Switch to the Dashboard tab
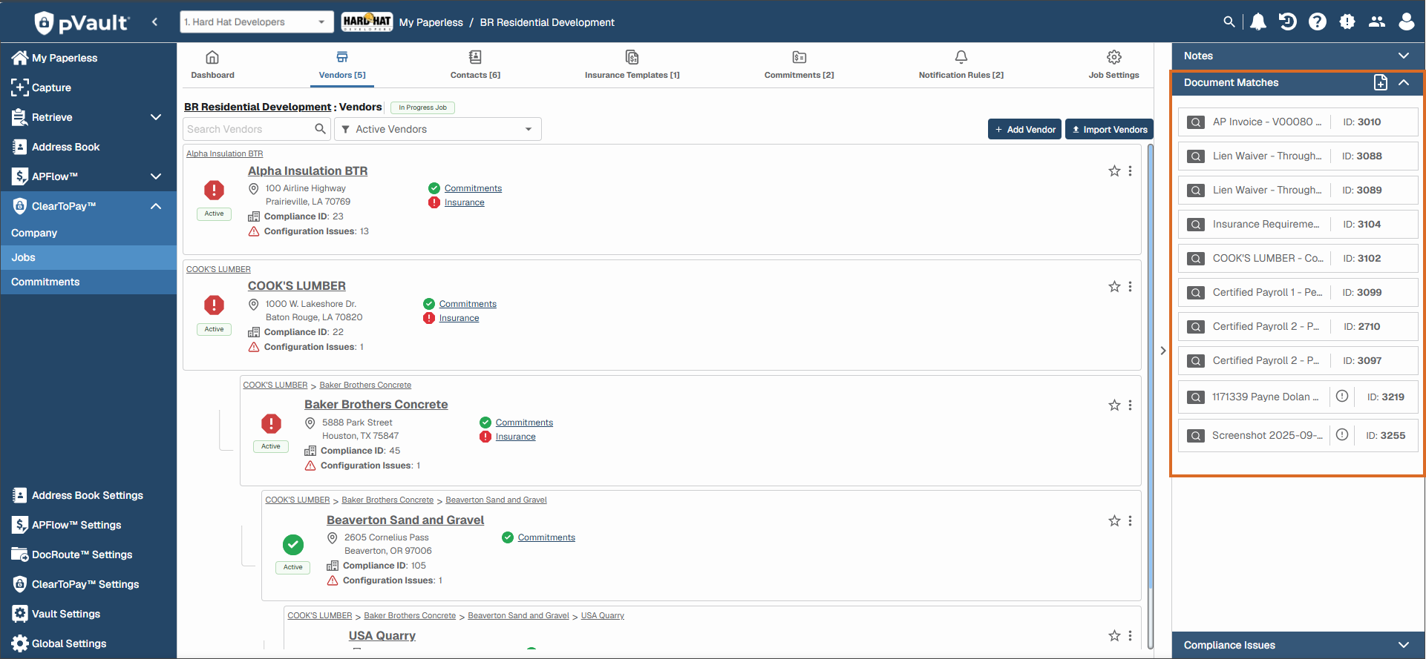 pos(212,65)
